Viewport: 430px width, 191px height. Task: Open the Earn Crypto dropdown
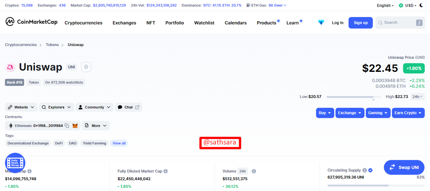coord(408,113)
